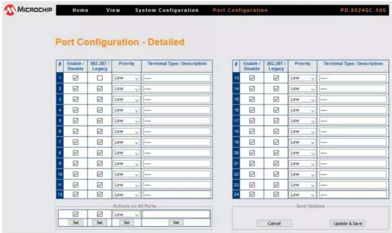Toggle 802.3BT/Legacy checkbox for port 18
392x233 pixels.
(276, 131)
